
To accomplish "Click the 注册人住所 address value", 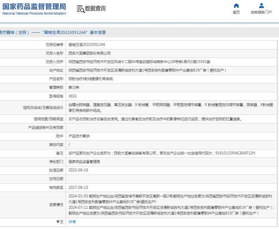I will click(139, 62).
